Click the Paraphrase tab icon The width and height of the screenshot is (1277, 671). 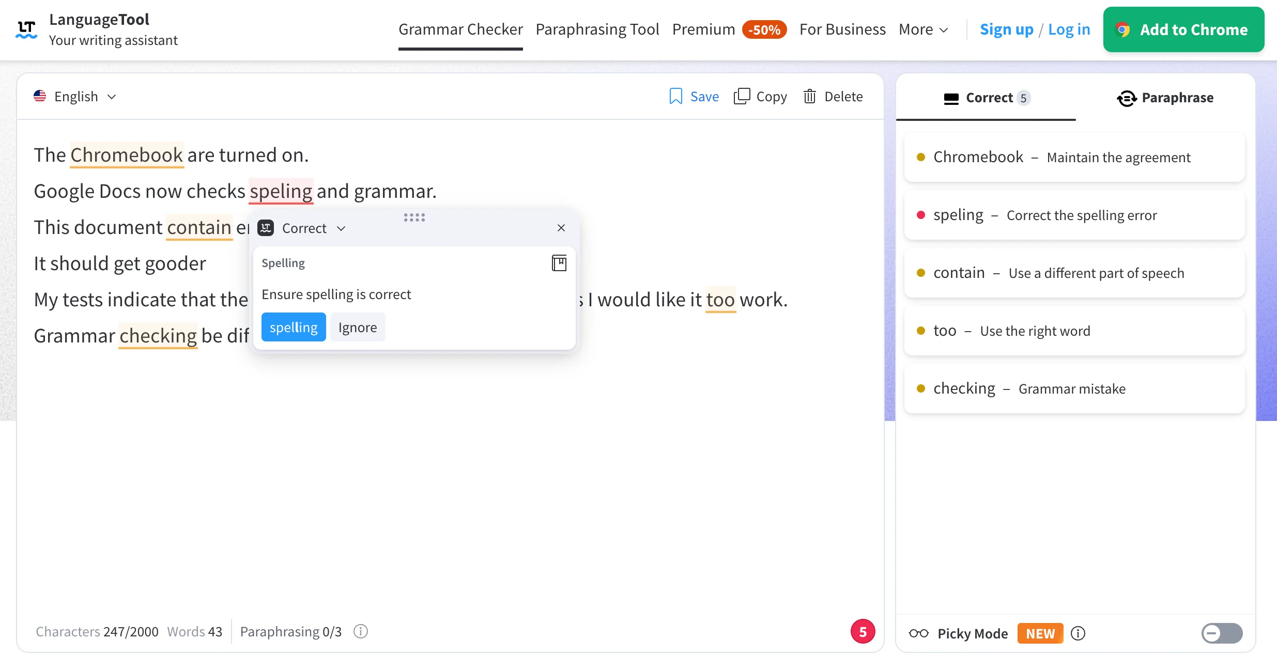point(1127,98)
